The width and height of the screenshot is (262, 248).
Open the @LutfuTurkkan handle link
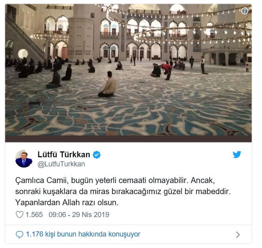tap(61, 164)
